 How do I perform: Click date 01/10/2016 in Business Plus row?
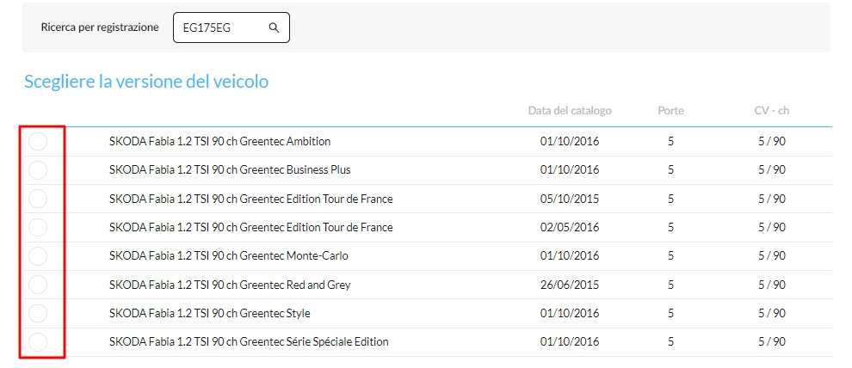tap(570, 170)
